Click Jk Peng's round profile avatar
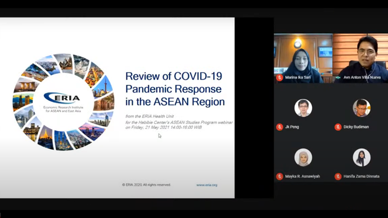The height and width of the screenshot is (218, 388). point(303,108)
